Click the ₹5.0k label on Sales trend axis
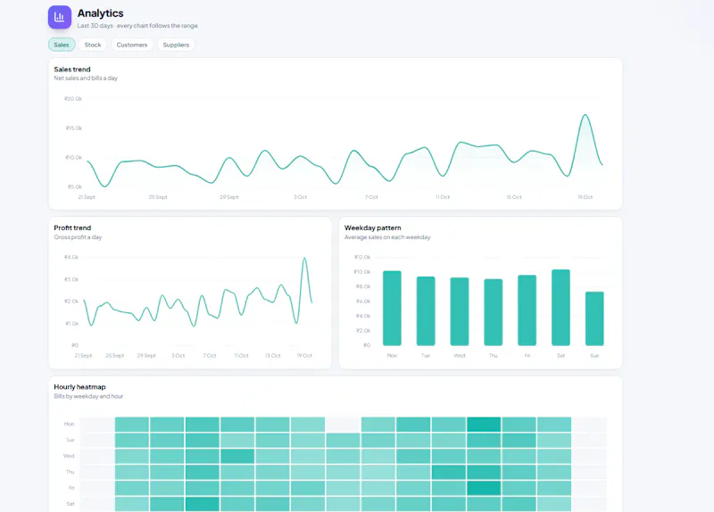The height and width of the screenshot is (512, 714). click(75, 187)
